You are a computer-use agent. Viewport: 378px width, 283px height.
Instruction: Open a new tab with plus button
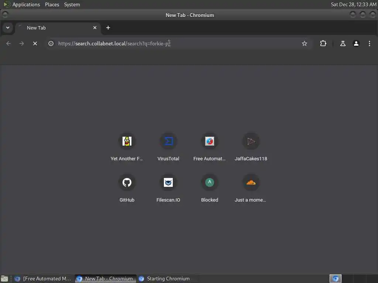click(108, 28)
